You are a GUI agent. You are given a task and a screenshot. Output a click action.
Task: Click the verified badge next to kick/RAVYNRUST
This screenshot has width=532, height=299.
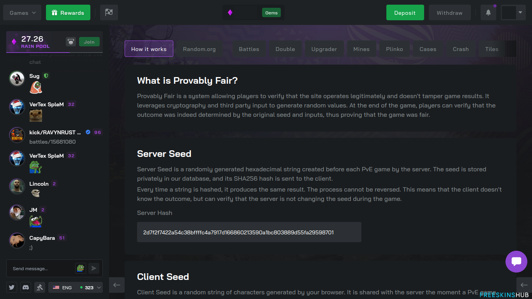(88, 132)
